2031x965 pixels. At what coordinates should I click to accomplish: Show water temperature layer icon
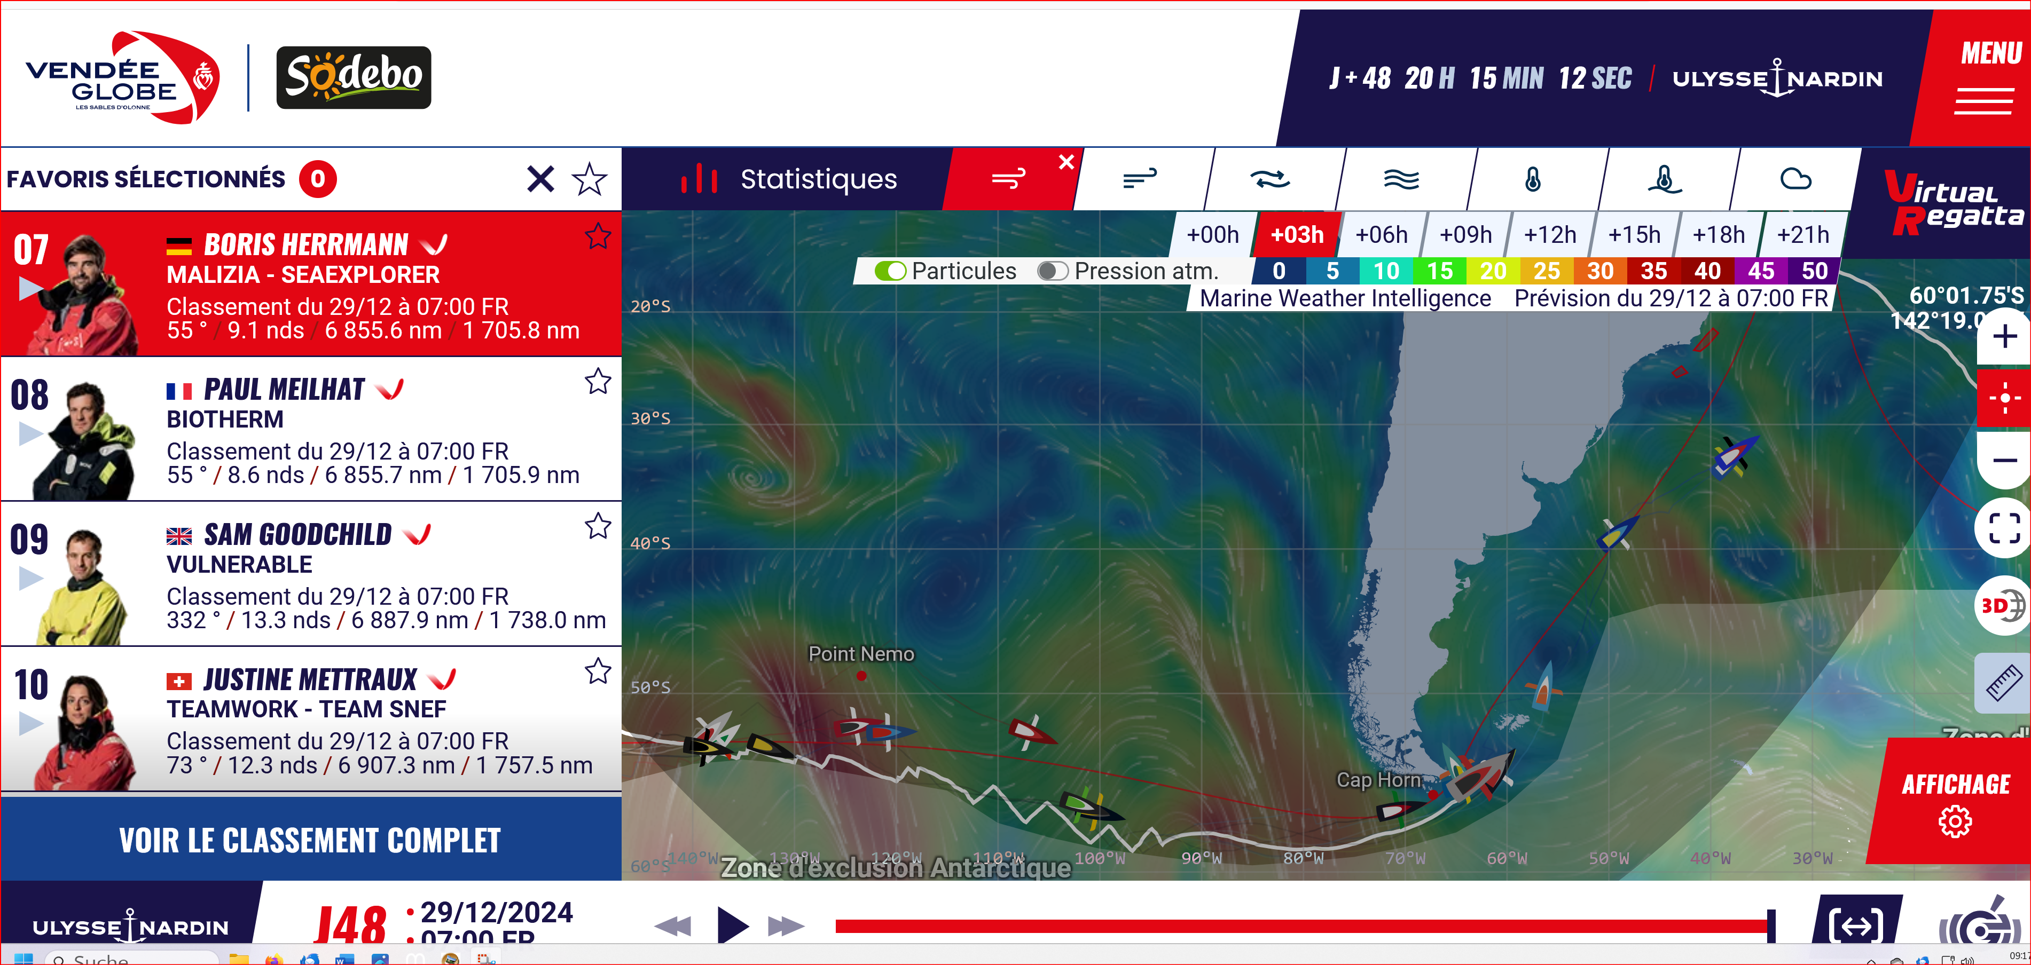click(1665, 179)
